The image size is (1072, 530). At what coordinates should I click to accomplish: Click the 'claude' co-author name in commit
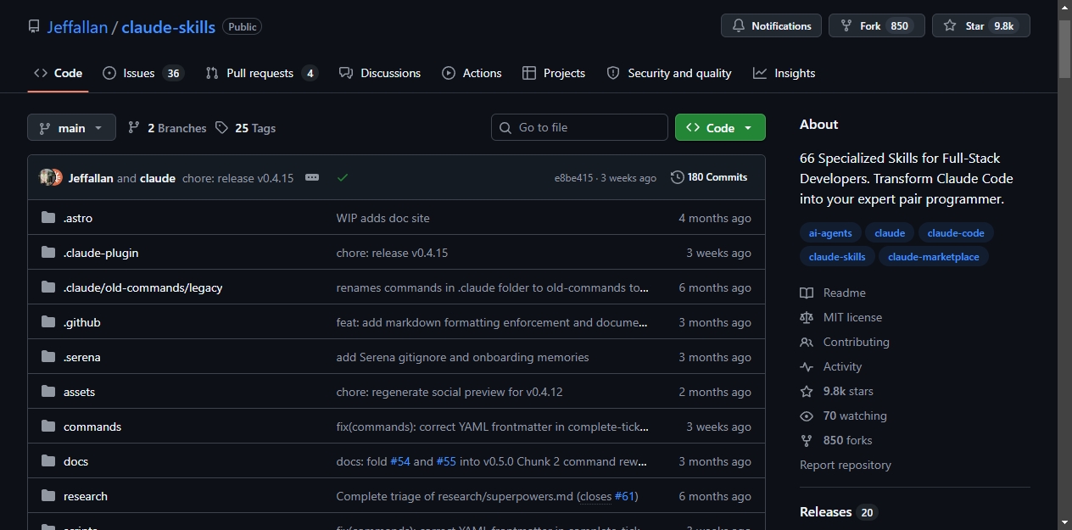point(158,178)
